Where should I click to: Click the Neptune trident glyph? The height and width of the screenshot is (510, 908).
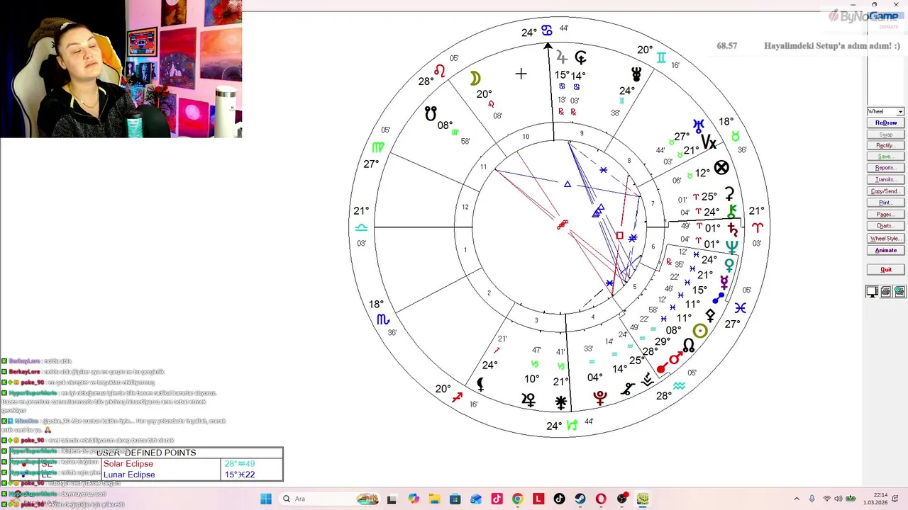pos(731,246)
